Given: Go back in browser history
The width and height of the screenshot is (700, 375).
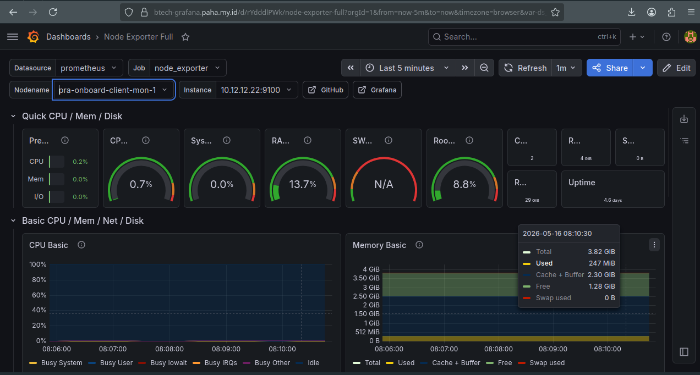Looking at the screenshot, I should (x=13, y=12).
